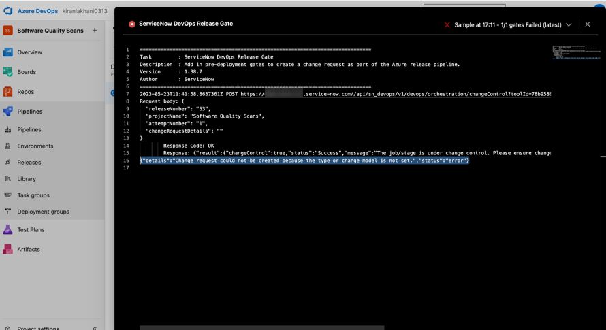Click the Pipelines hub rocket icon
Viewport: 606px width, 330px height.
tap(7, 112)
